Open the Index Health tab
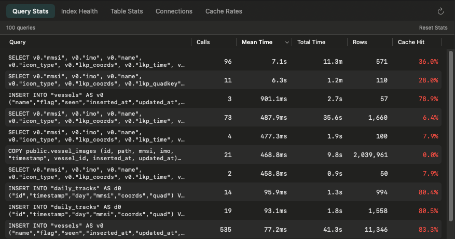This screenshot has width=455, height=239. 79,11
